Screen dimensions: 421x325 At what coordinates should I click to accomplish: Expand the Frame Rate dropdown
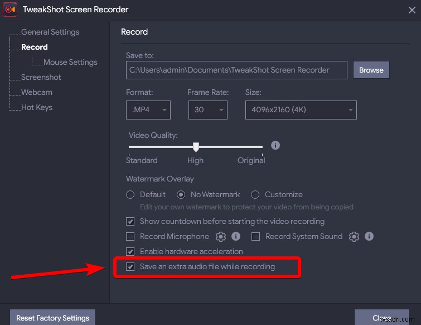(207, 110)
